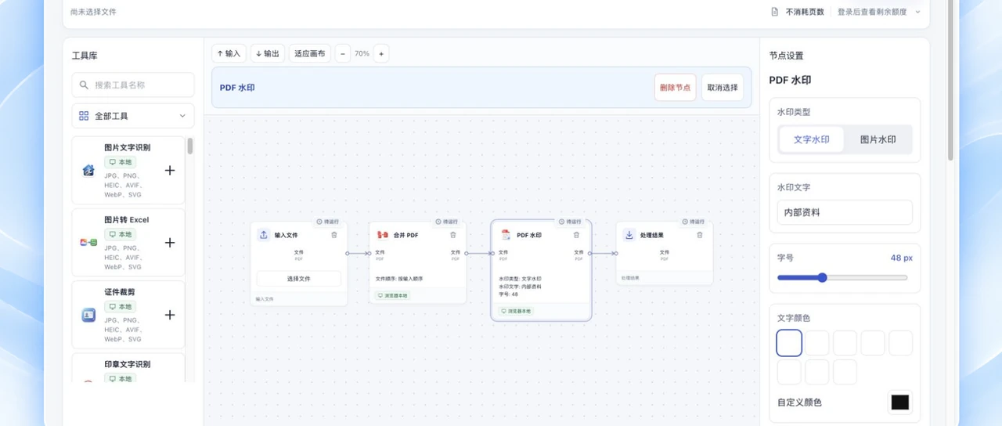Click the 文件顺序: 按输入顺序 text
Screen dimensions: 1002x426
coord(398,279)
